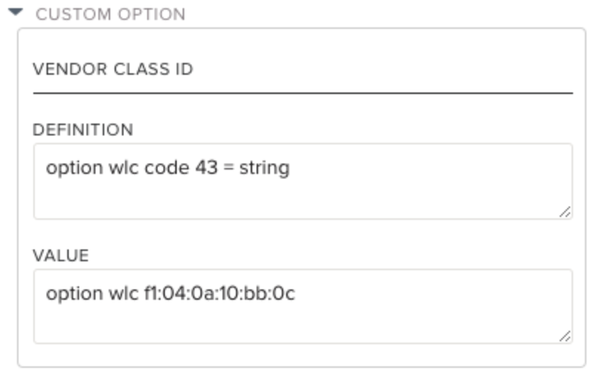Click the equals sign in Definition
This screenshot has height=376, width=596.
pos(228,168)
